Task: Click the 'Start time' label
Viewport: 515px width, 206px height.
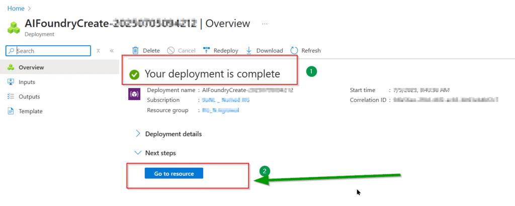Action: [x=363, y=90]
